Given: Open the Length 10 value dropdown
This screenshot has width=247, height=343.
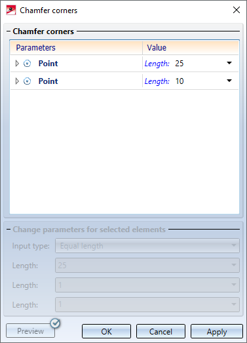Looking at the screenshot, I should coord(229,81).
